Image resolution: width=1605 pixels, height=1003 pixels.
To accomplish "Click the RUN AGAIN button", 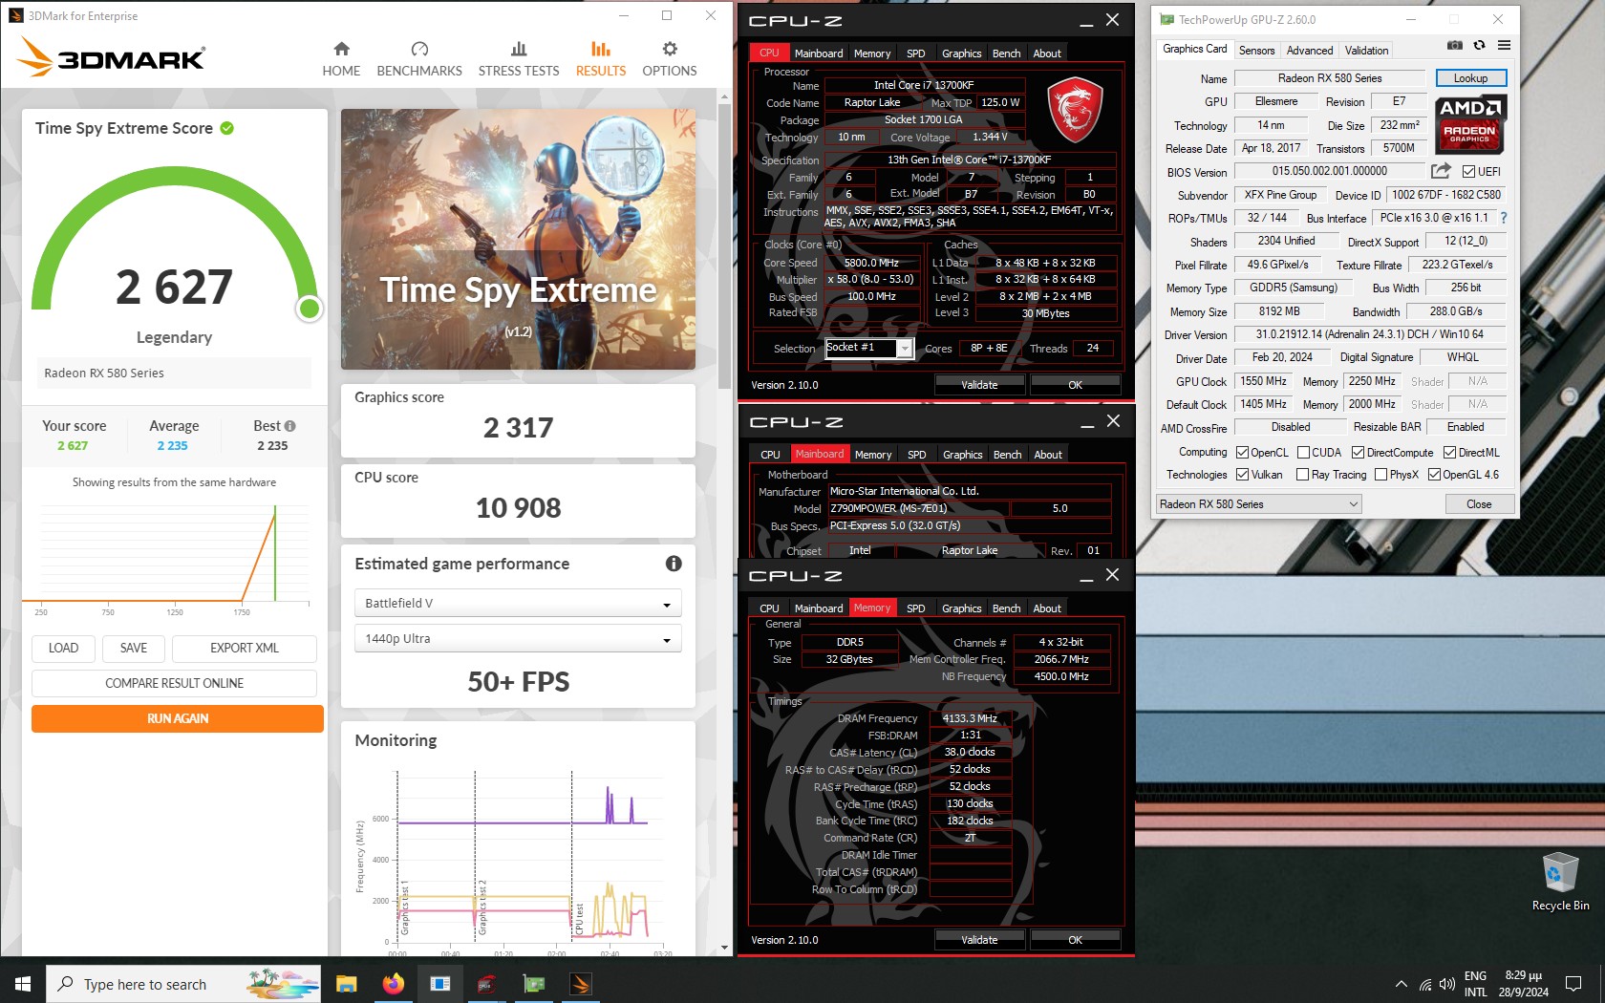I will pos(178,718).
